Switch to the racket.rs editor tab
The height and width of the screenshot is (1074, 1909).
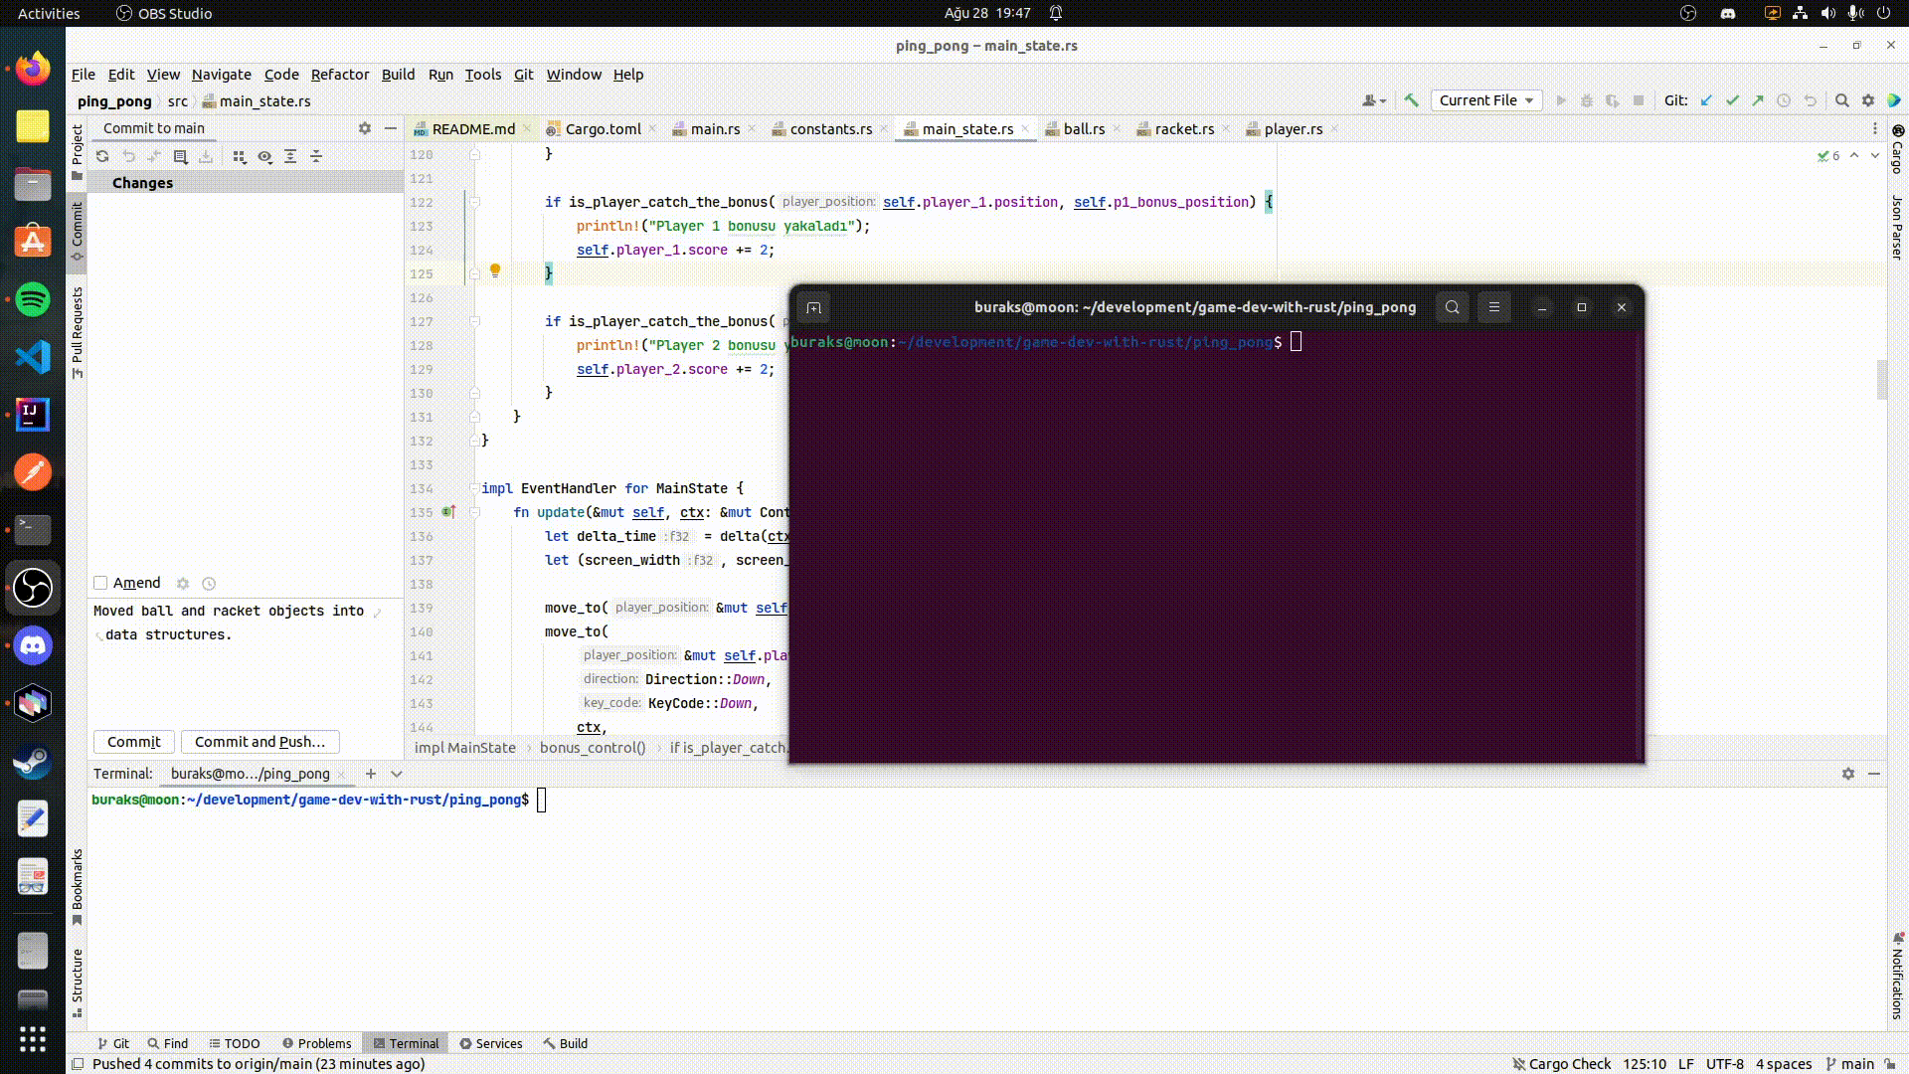1183,129
